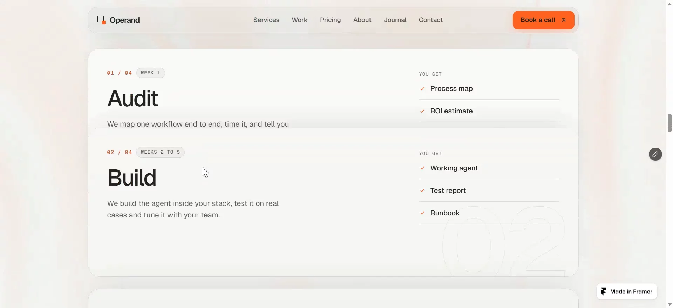Click the YOU GET label in Build card
The image size is (673, 308).
pyautogui.click(x=430, y=154)
